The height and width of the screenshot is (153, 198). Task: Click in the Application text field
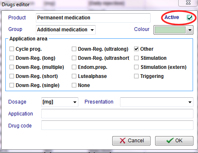(x=117, y=114)
